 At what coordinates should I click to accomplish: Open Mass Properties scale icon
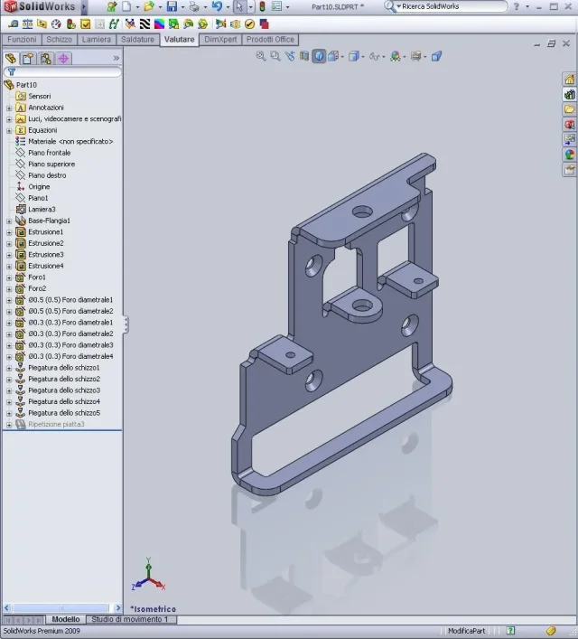point(27,24)
